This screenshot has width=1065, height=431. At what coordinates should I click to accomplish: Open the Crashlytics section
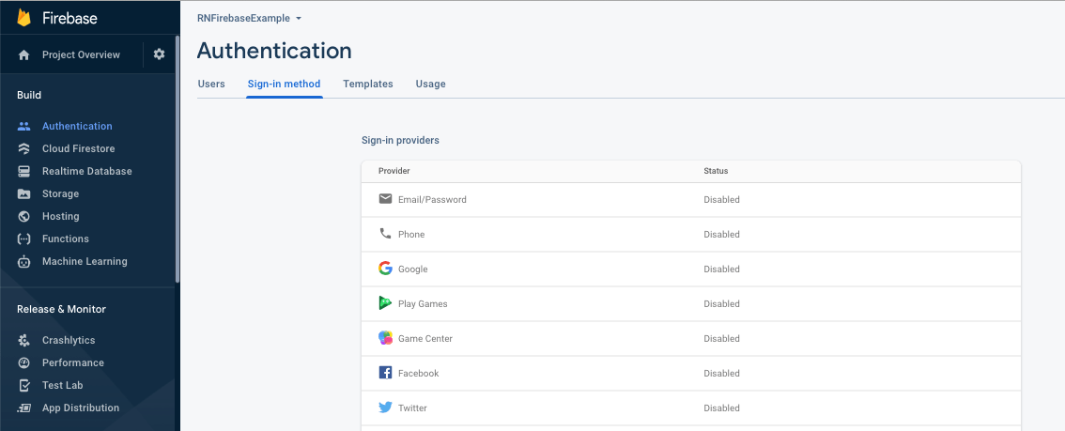click(x=69, y=341)
